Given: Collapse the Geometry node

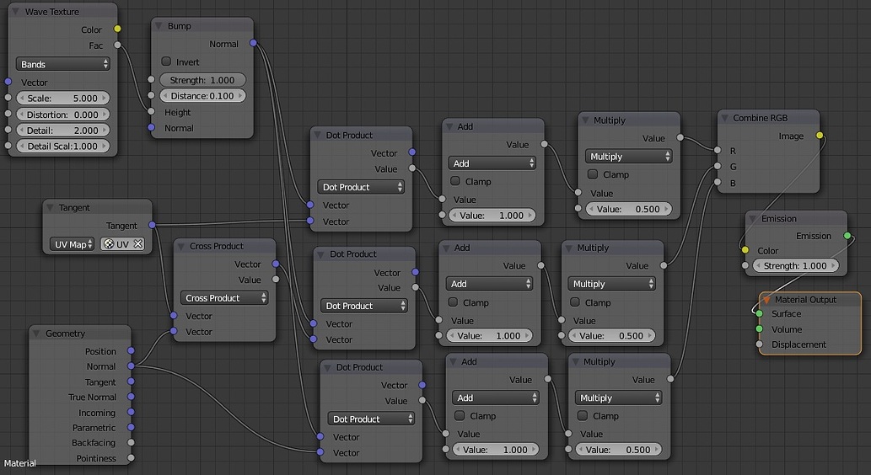Looking at the screenshot, I should click(36, 333).
